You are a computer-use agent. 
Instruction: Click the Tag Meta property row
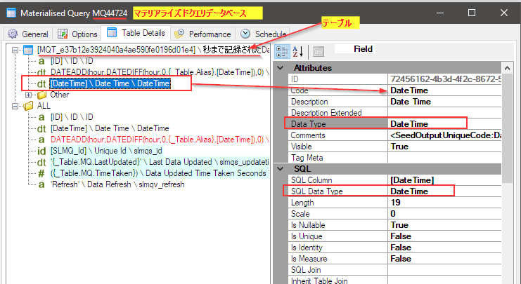pyautogui.click(x=394, y=158)
